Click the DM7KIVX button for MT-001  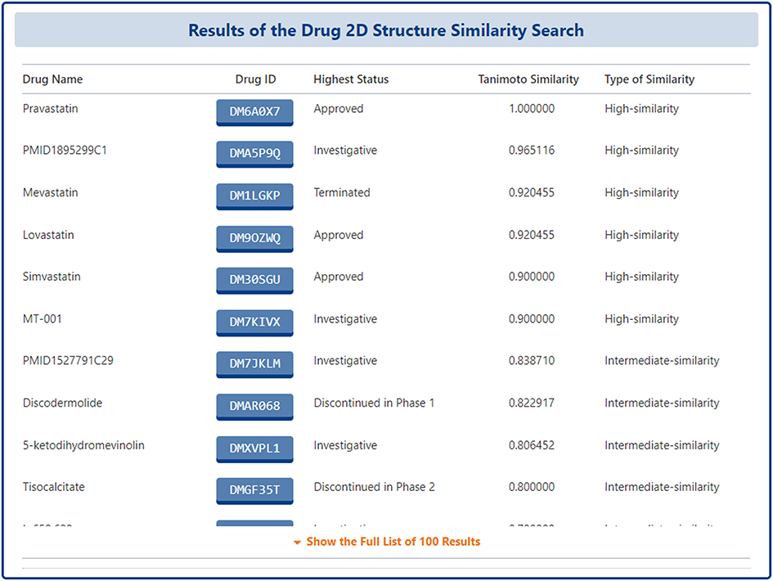[x=254, y=322]
